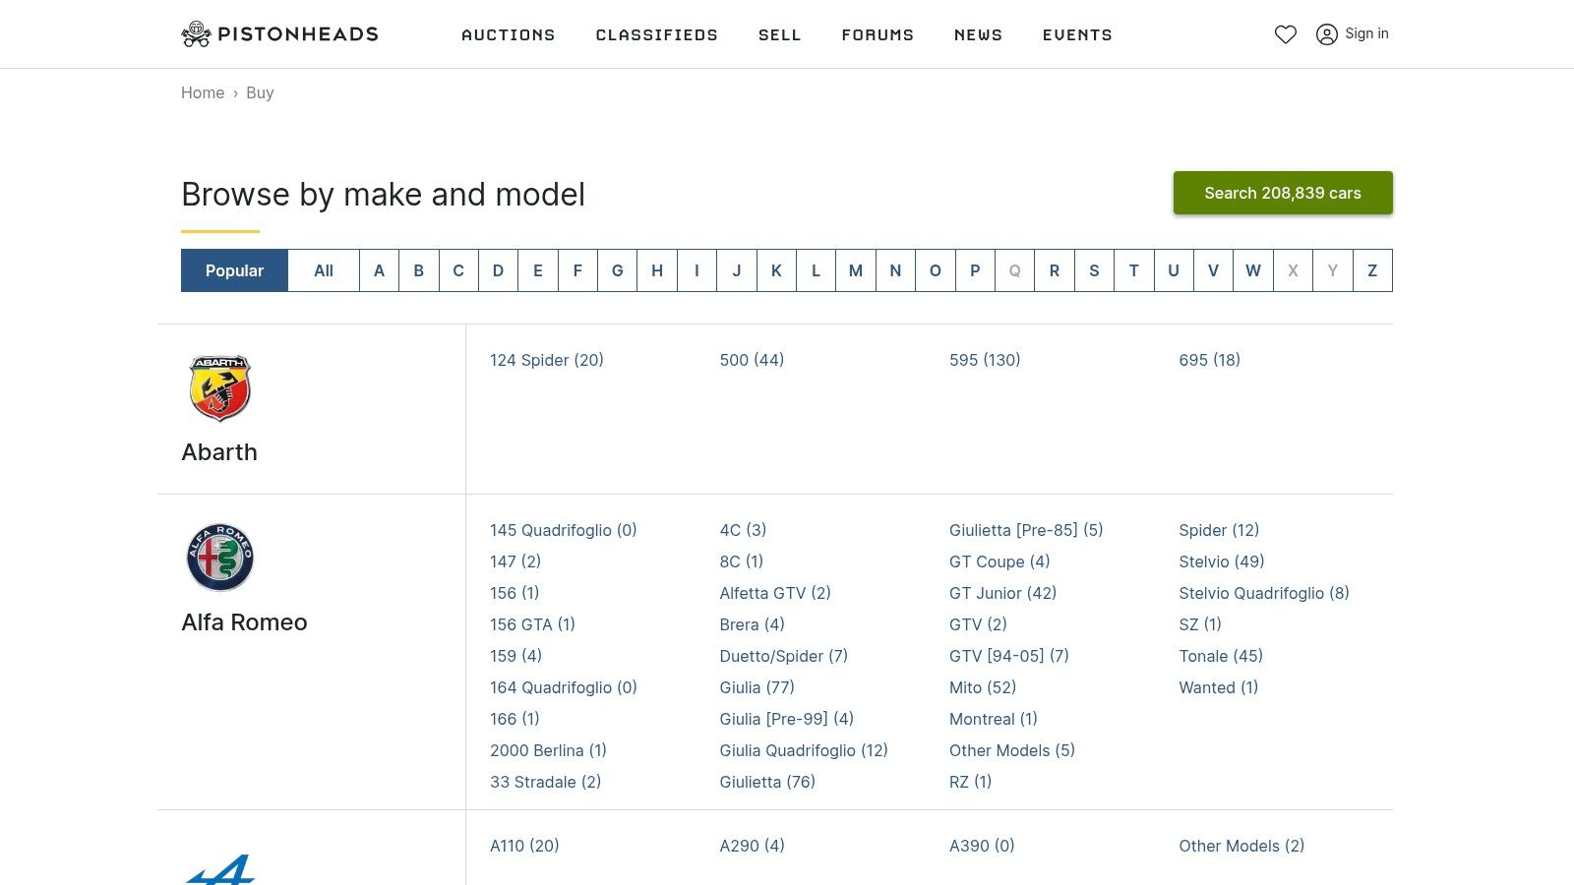Screen dimensions: 1574x885
Task: Open saved favourites heart icon
Action: point(1285,34)
